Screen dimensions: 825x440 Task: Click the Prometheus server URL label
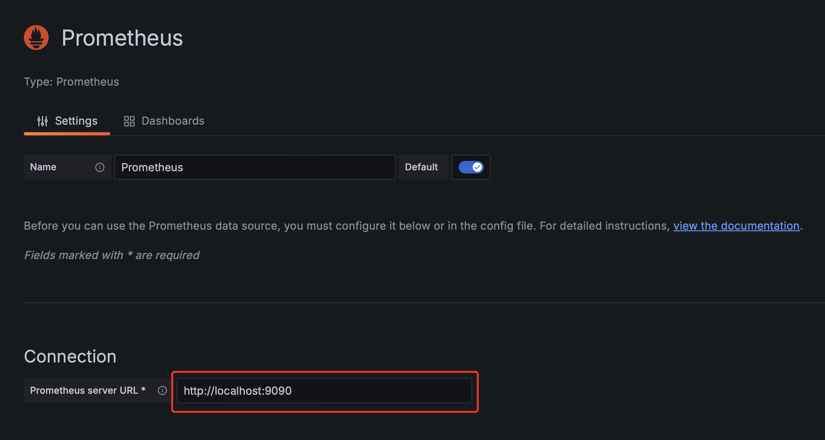[x=84, y=390]
